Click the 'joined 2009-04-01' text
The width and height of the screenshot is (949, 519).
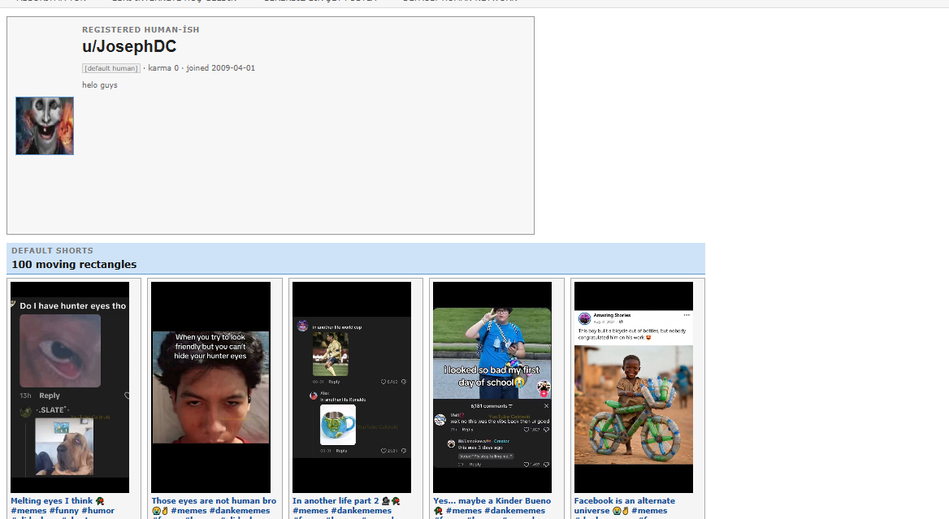tap(220, 67)
